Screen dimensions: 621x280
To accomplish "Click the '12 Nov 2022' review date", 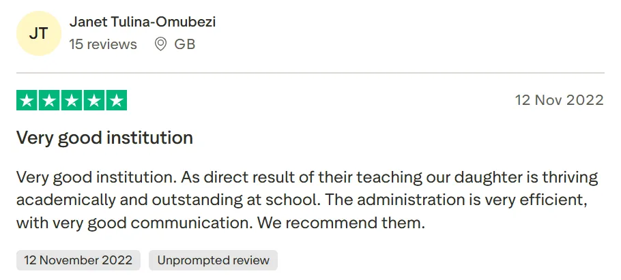I will click(x=559, y=100).
